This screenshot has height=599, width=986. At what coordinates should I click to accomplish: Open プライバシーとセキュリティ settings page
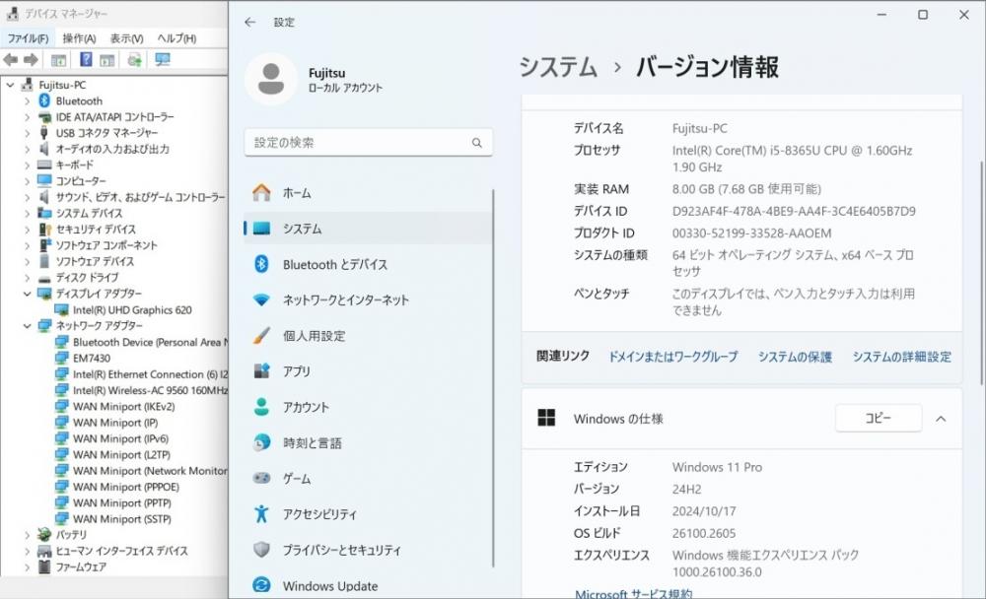coord(368,550)
